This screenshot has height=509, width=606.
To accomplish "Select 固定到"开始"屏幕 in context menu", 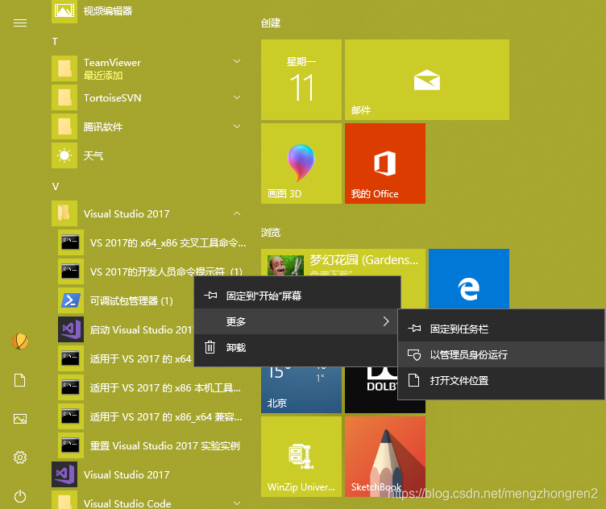I will [x=297, y=296].
